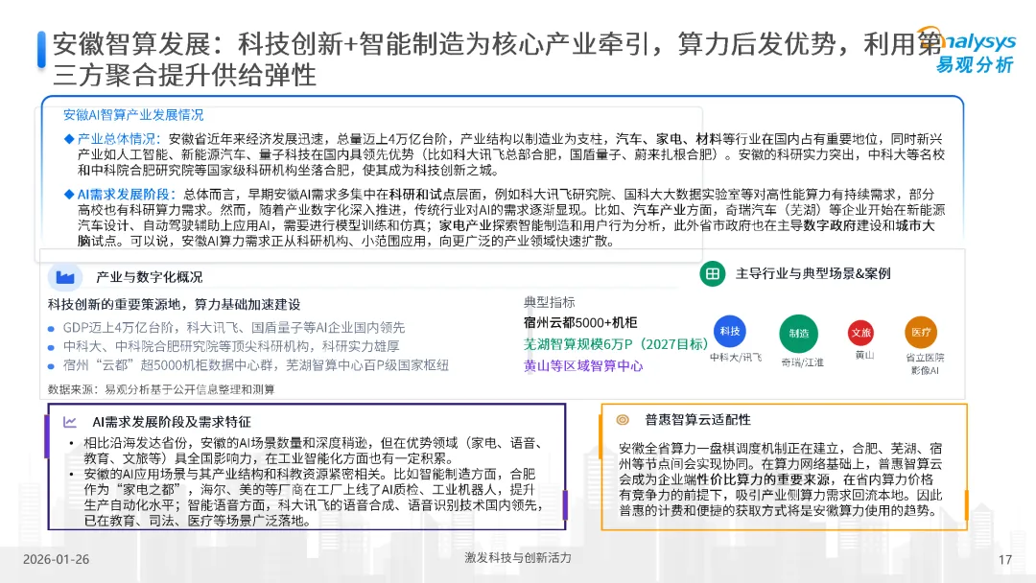Click the blue 科技 circle icon
The width and height of the screenshot is (1036, 583).
[x=729, y=332]
